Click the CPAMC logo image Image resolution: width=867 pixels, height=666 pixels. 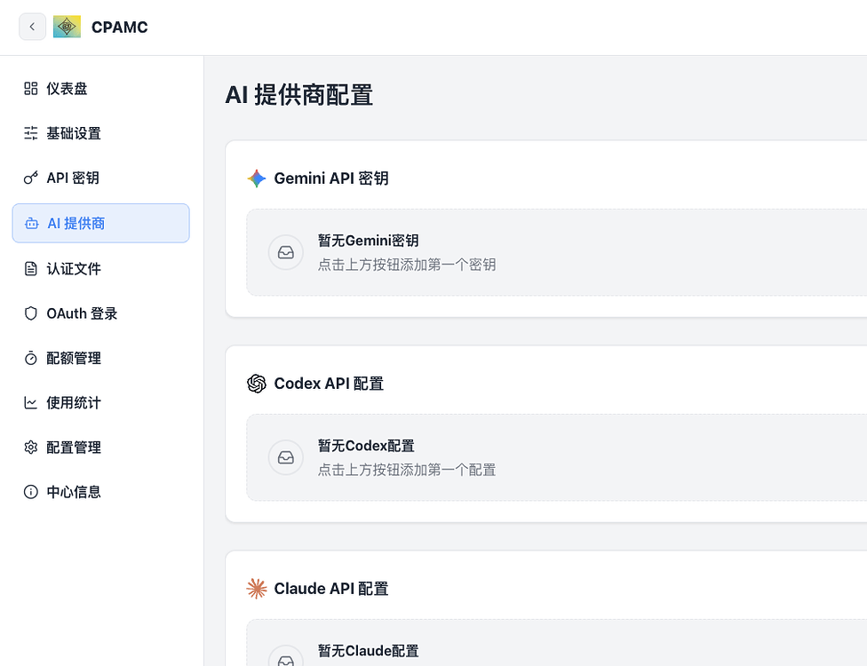coord(67,27)
